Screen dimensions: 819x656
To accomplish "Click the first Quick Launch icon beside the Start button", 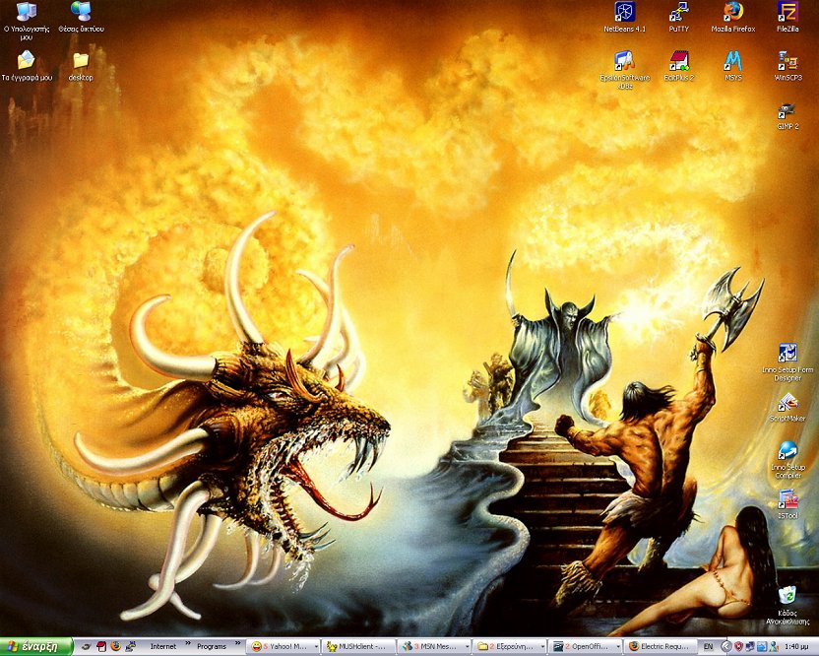I will 87,646.
